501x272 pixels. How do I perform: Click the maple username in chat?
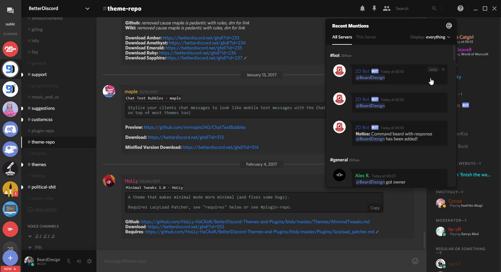pyautogui.click(x=131, y=92)
